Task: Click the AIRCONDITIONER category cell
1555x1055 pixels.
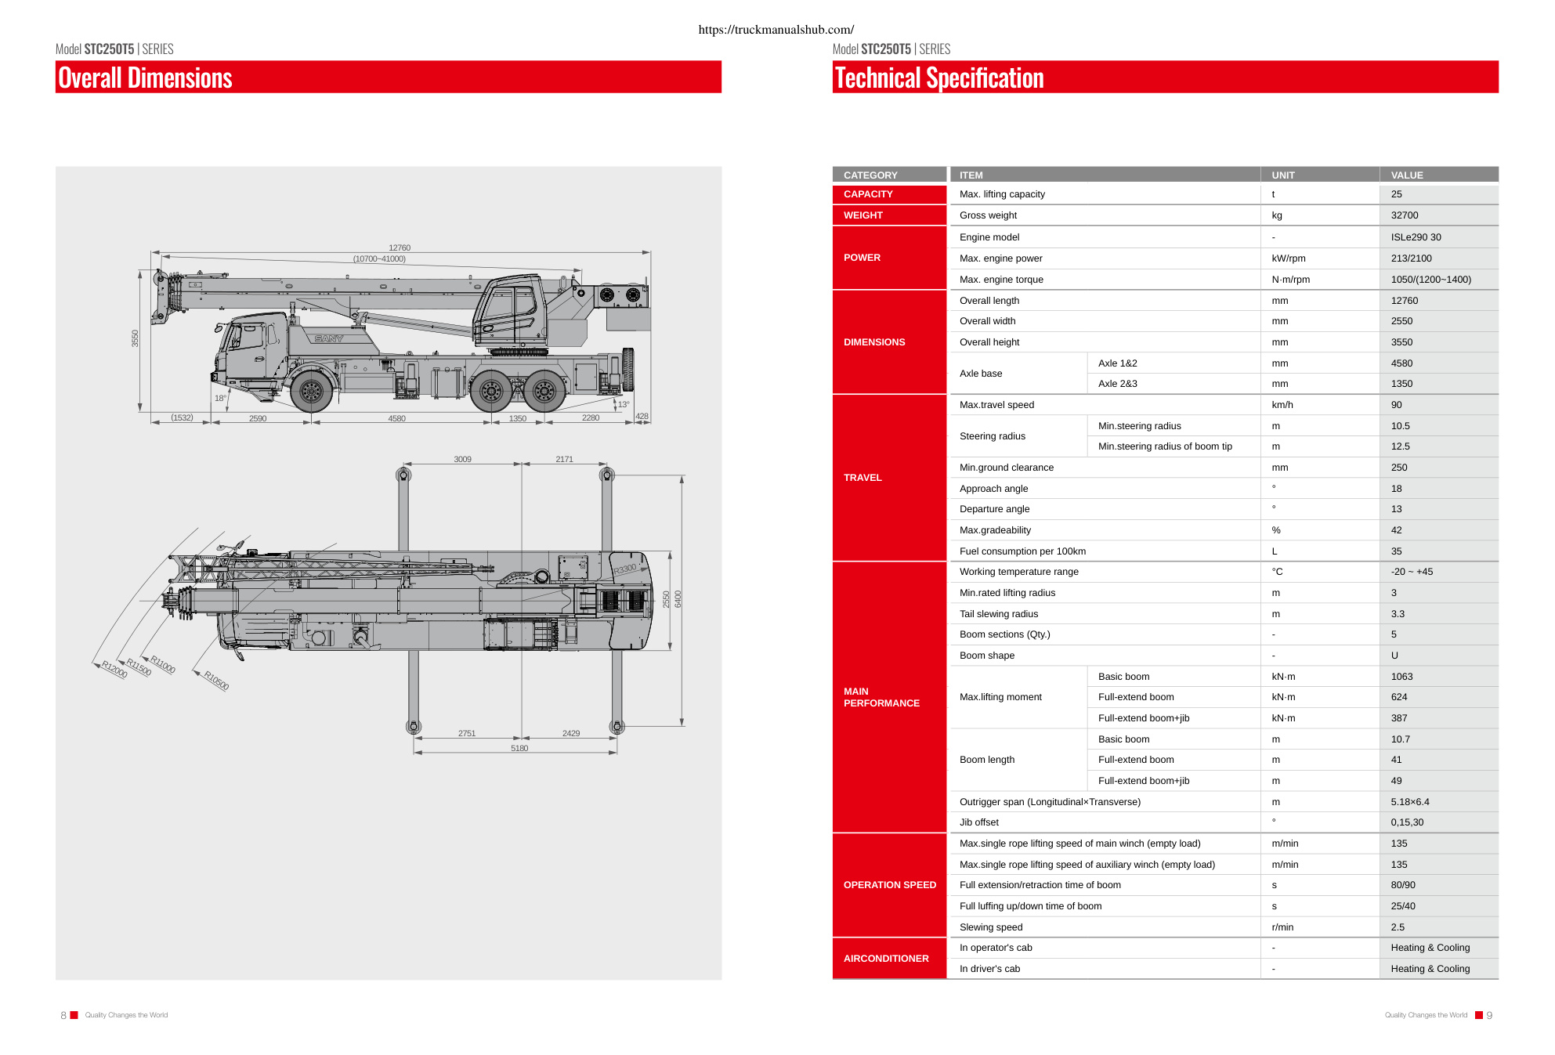Action: click(x=889, y=959)
